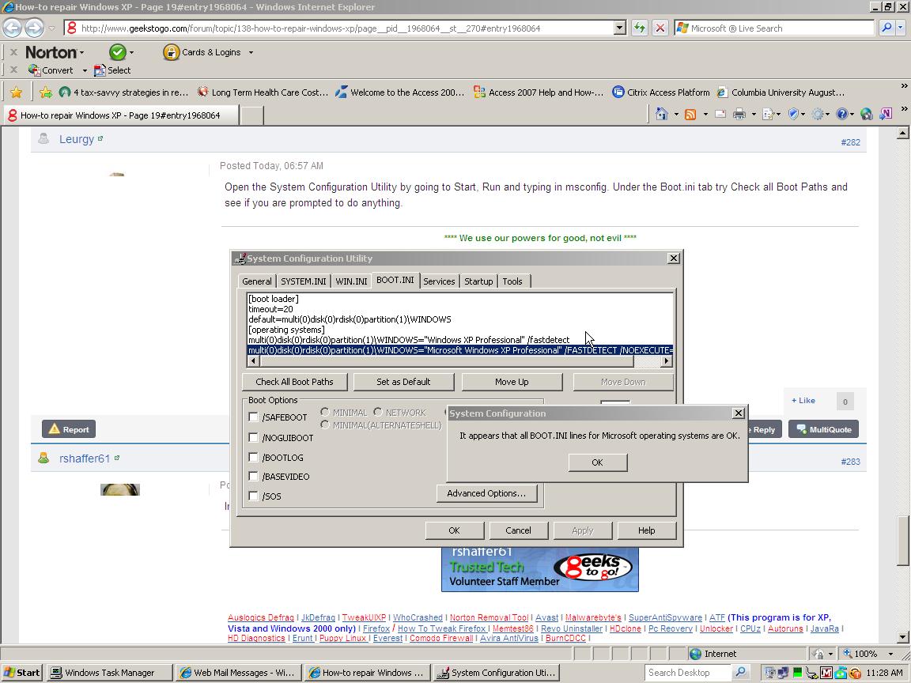Click the MultiQuote button
The width and height of the screenshot is (911, 683).
point(824,429)
